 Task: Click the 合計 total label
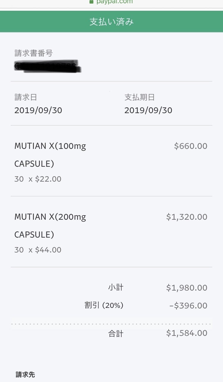pyautogui.click(x=116, y=333)
